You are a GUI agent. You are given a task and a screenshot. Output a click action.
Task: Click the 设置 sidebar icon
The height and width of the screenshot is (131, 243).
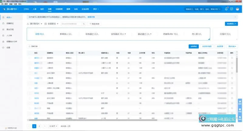point(3,48)
